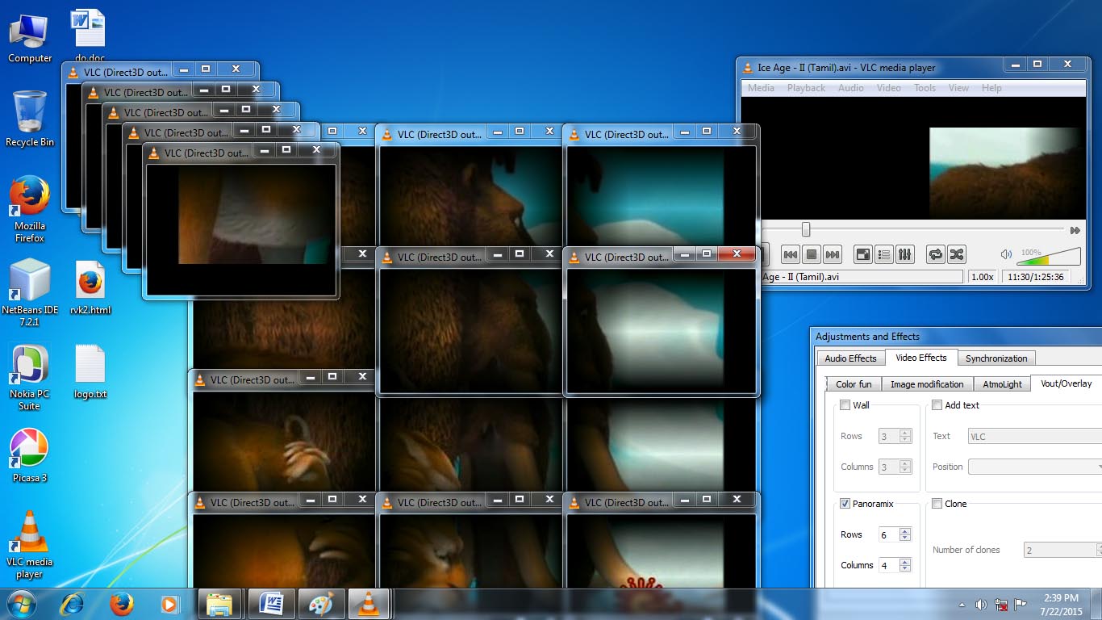Viewport: 1102px width, 620px height.
Task: Switch to the Audio Effects tab
Action: tap(850, 358)
